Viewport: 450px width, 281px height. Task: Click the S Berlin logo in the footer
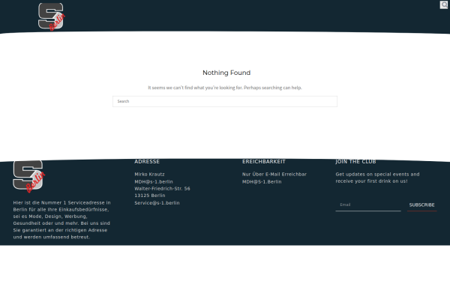(x=29, y=176)
